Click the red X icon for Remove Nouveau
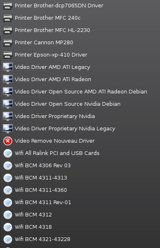Image resolution: width=160 pixels, height=248 pixels. [8, 141]
